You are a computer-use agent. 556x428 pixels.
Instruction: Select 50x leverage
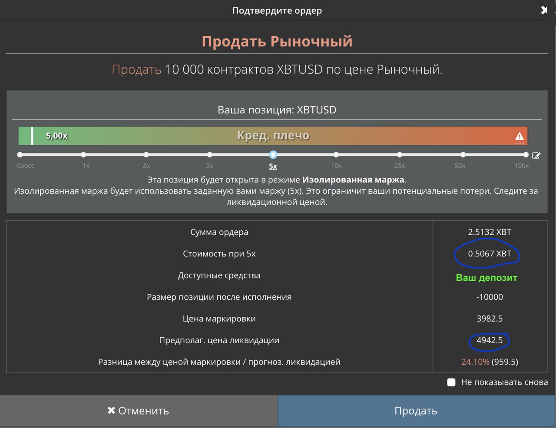coord(463,154)
